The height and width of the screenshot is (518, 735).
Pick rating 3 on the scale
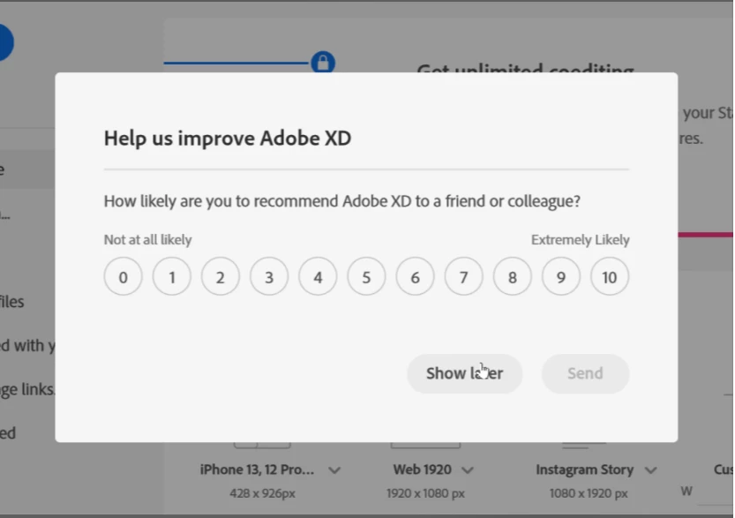(x=269, y=276)
